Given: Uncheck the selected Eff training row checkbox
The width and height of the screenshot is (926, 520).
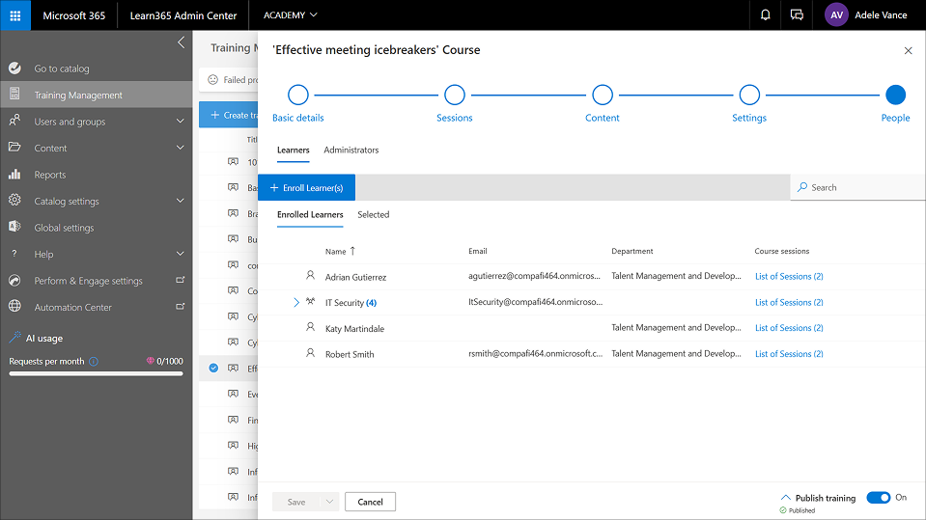Looking at the screenshot, I should pos(213,368).
